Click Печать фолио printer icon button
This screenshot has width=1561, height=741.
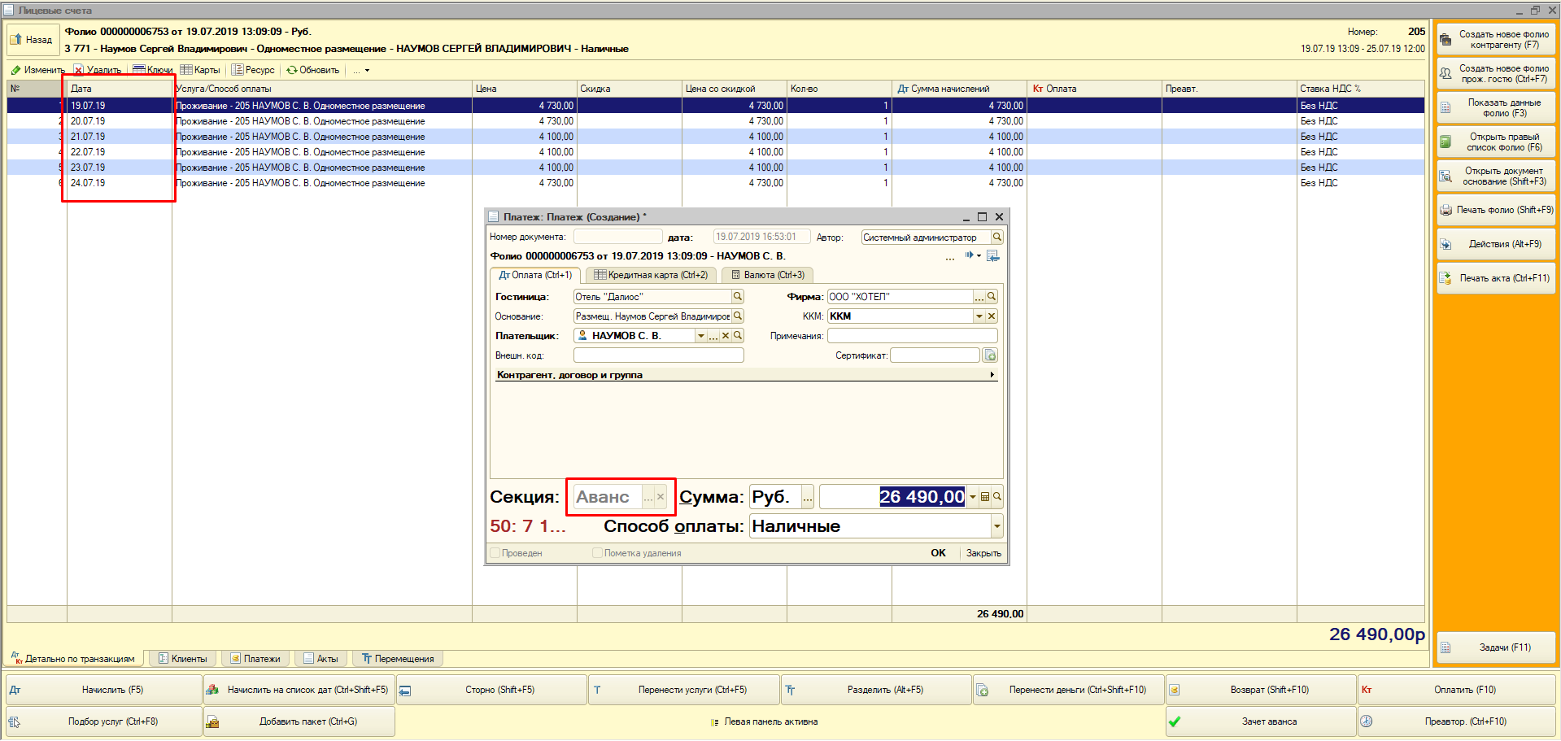[1496, 210]
